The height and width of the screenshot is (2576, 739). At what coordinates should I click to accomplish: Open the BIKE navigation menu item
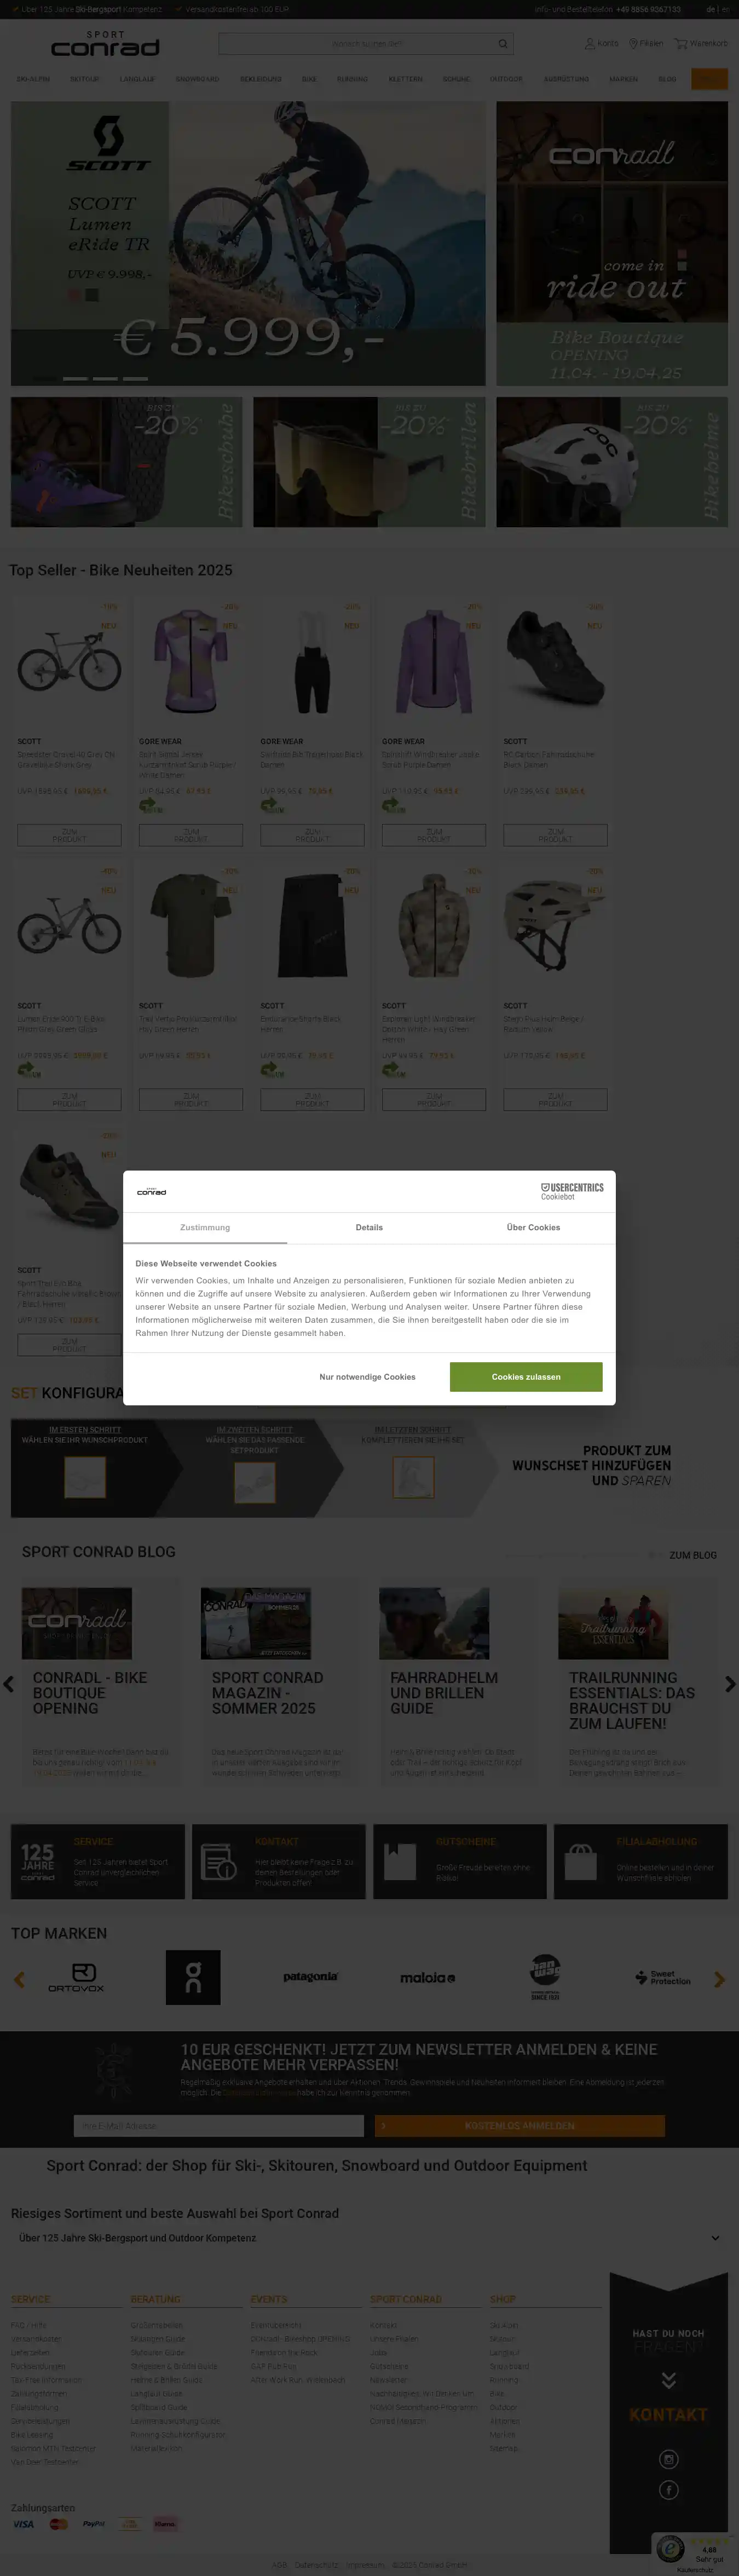click(x=309, y=79)
